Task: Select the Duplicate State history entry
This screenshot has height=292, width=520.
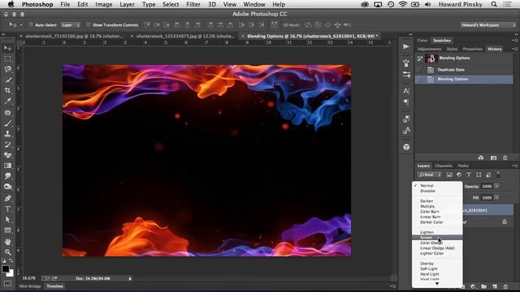Action: (x=464, y=70)
